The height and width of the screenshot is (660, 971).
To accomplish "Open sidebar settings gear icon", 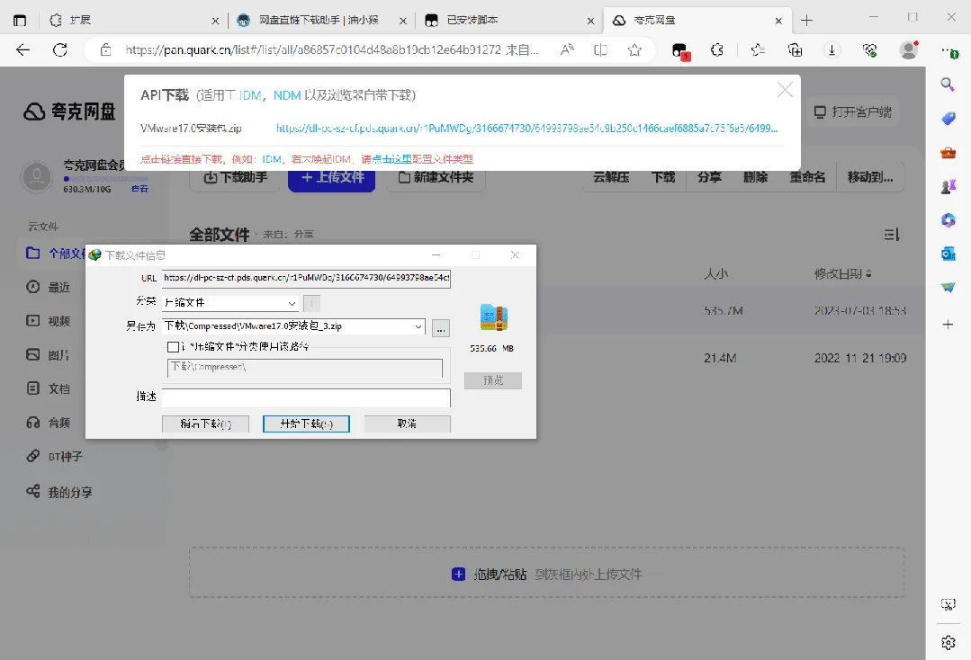I will click(x=949, y=643).
